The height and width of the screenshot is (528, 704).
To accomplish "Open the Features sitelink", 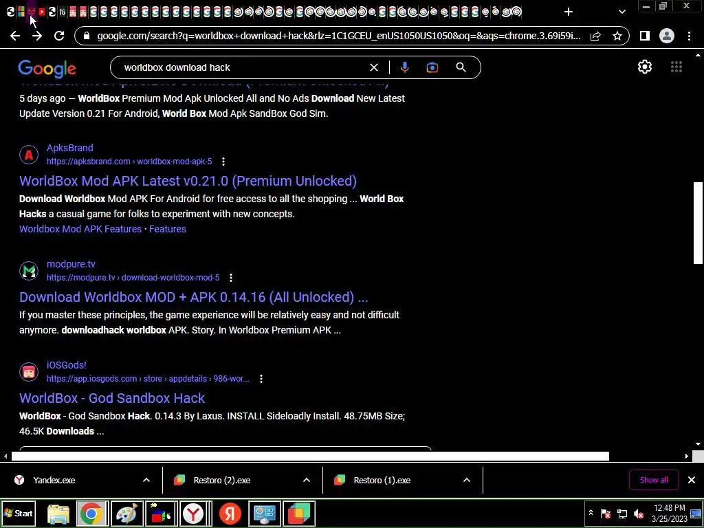I will (x=168, y=229).
